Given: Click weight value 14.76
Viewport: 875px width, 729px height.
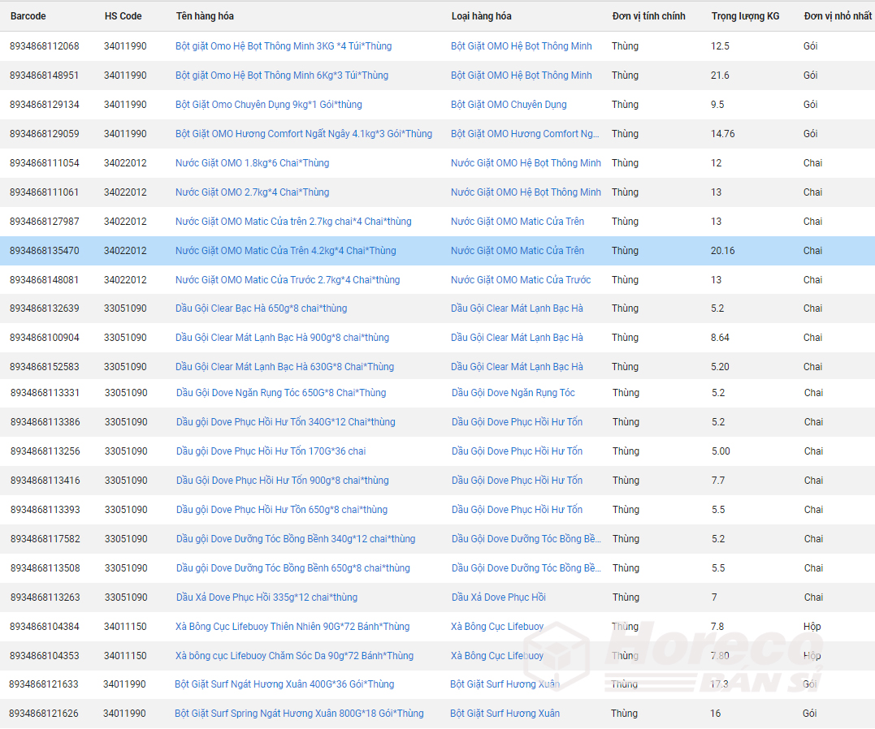Looking at the screenshot, I should coord(722,134).
